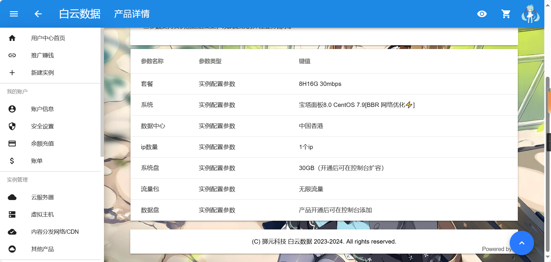Click the dollar icon for 账单
The height and width of the screenshot is (262, 551).
tap(12, 161)
